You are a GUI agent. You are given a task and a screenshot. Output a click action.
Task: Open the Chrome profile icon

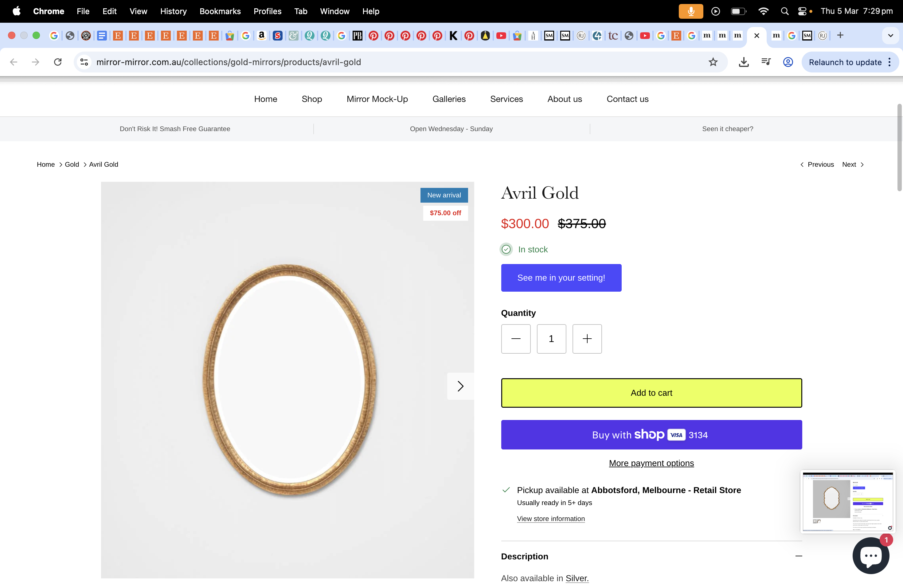click(x=788, y=62)
